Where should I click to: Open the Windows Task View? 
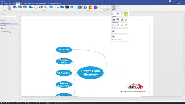pos(9,103)
